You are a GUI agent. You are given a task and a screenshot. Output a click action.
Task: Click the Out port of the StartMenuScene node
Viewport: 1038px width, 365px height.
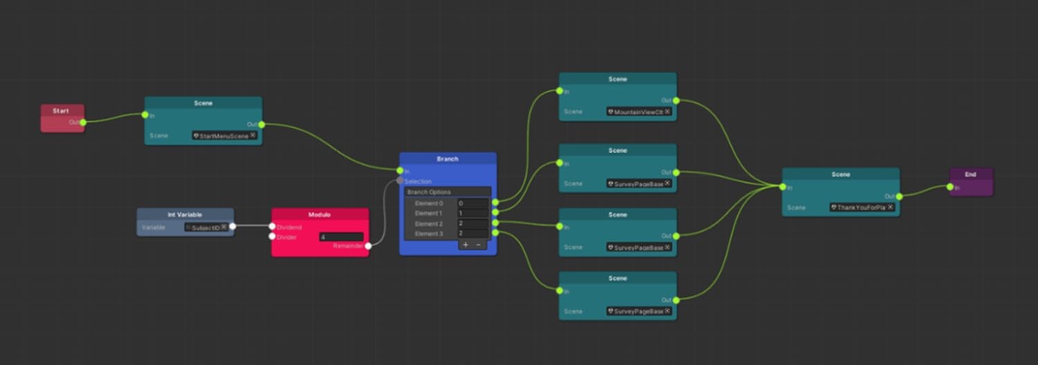(262, 124)
